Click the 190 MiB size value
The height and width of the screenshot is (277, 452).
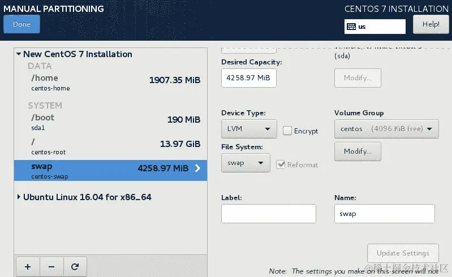(x=184, y=119)
